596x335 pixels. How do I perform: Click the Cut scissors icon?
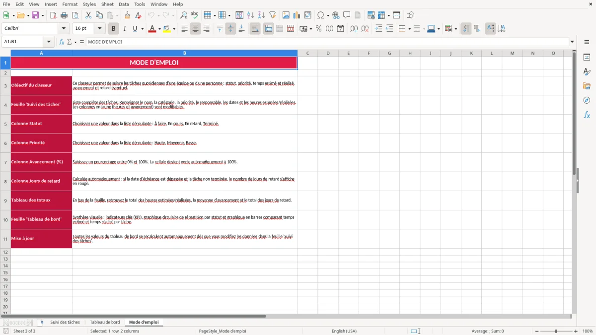click(88, 15)
